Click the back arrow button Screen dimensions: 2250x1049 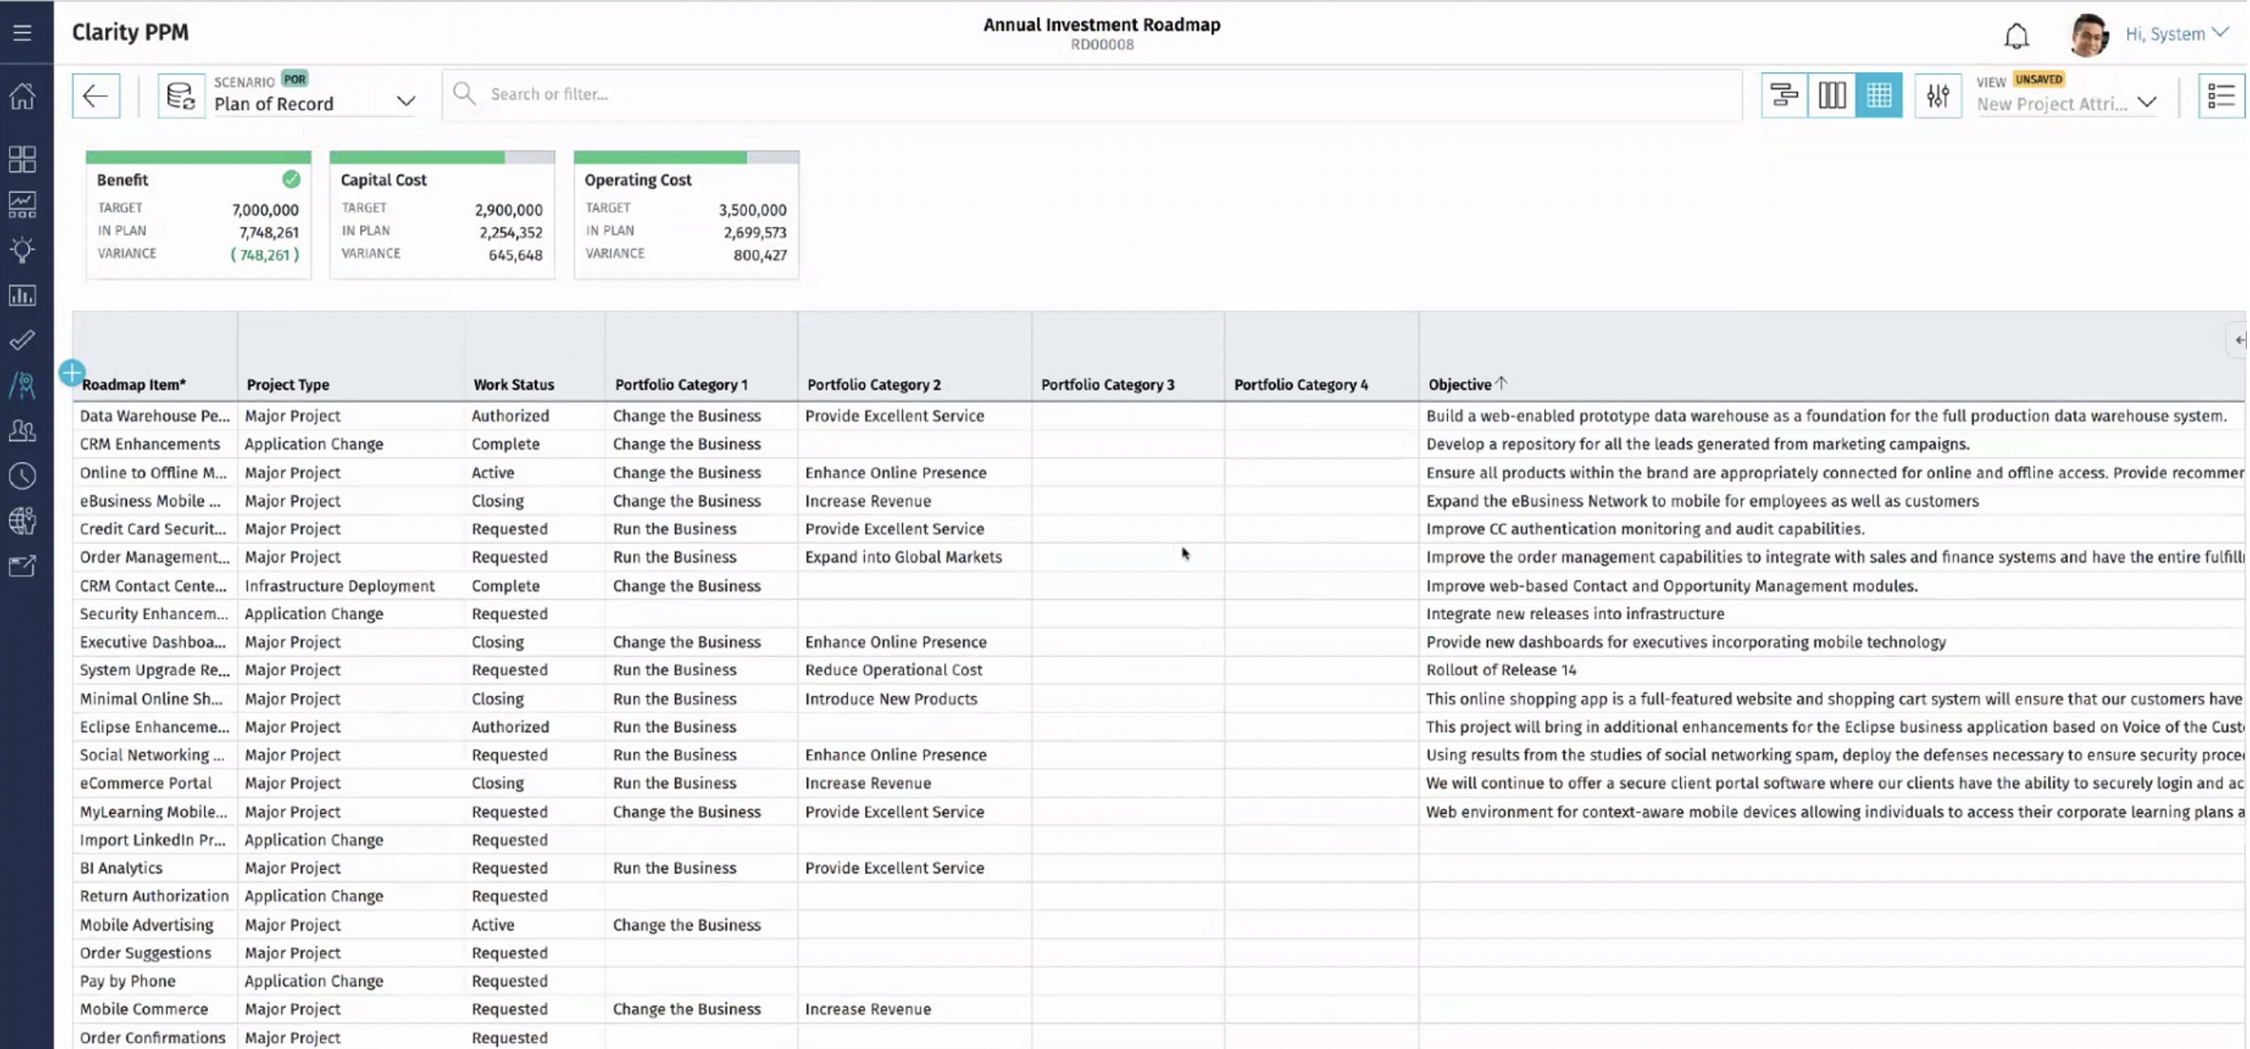coord(96,95)
